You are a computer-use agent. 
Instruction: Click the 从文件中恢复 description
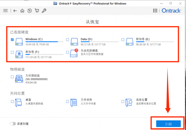(88, 104)
